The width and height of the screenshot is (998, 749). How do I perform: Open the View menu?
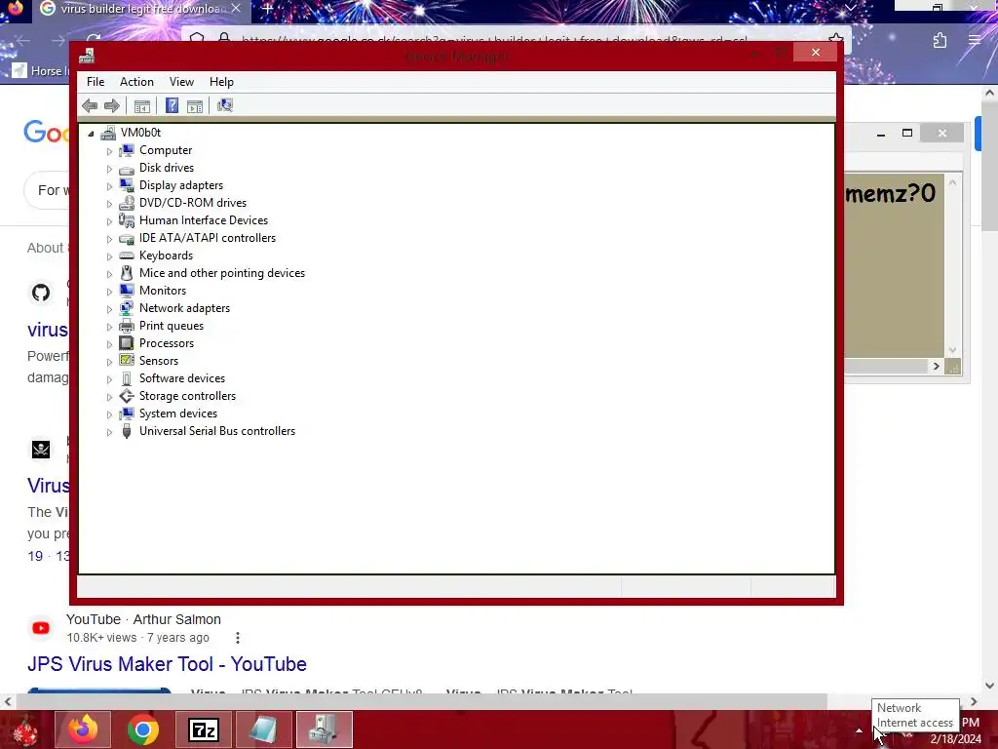181,82
